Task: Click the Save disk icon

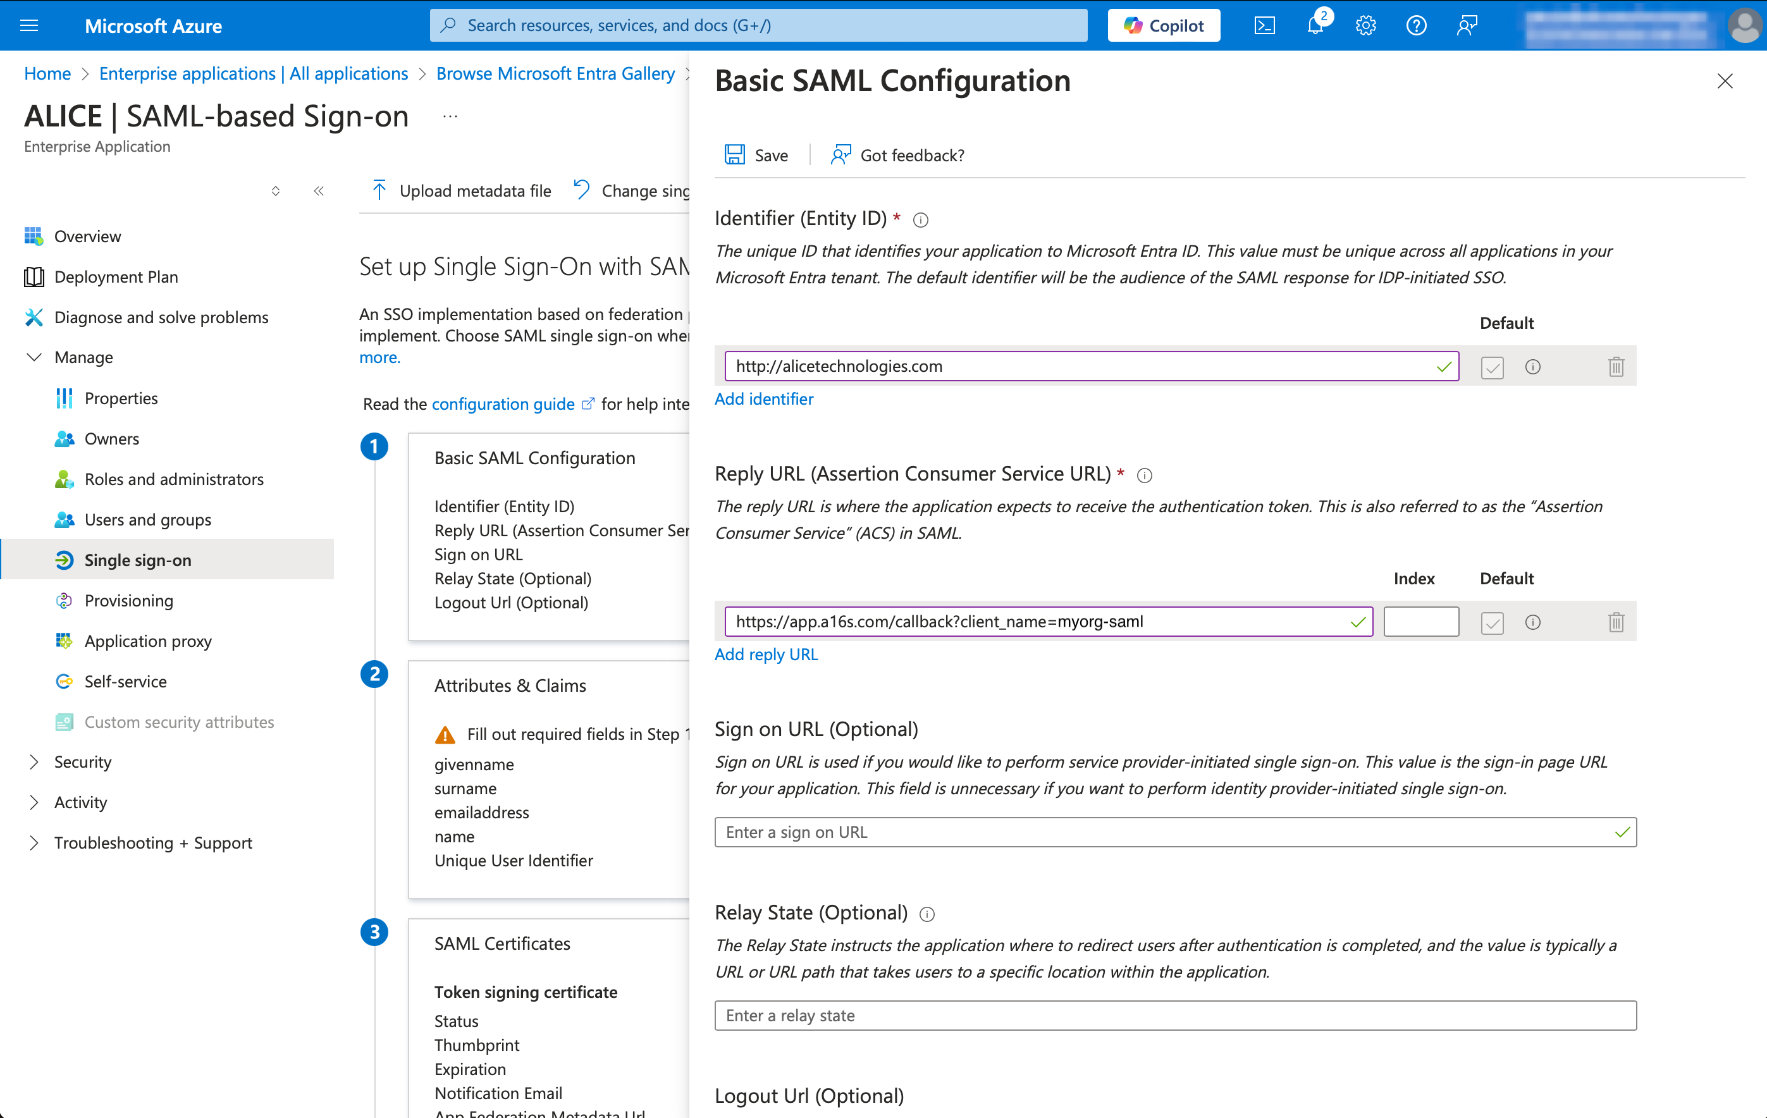Action: (x=734, y=155)
